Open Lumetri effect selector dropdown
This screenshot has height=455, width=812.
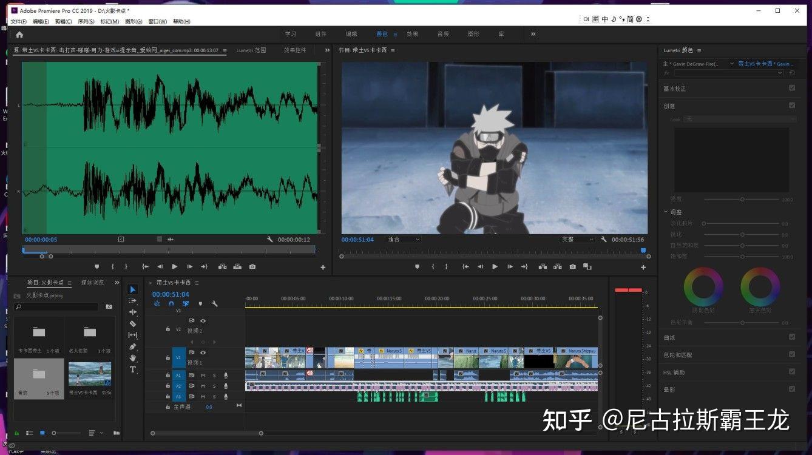[x=729, y=73]
